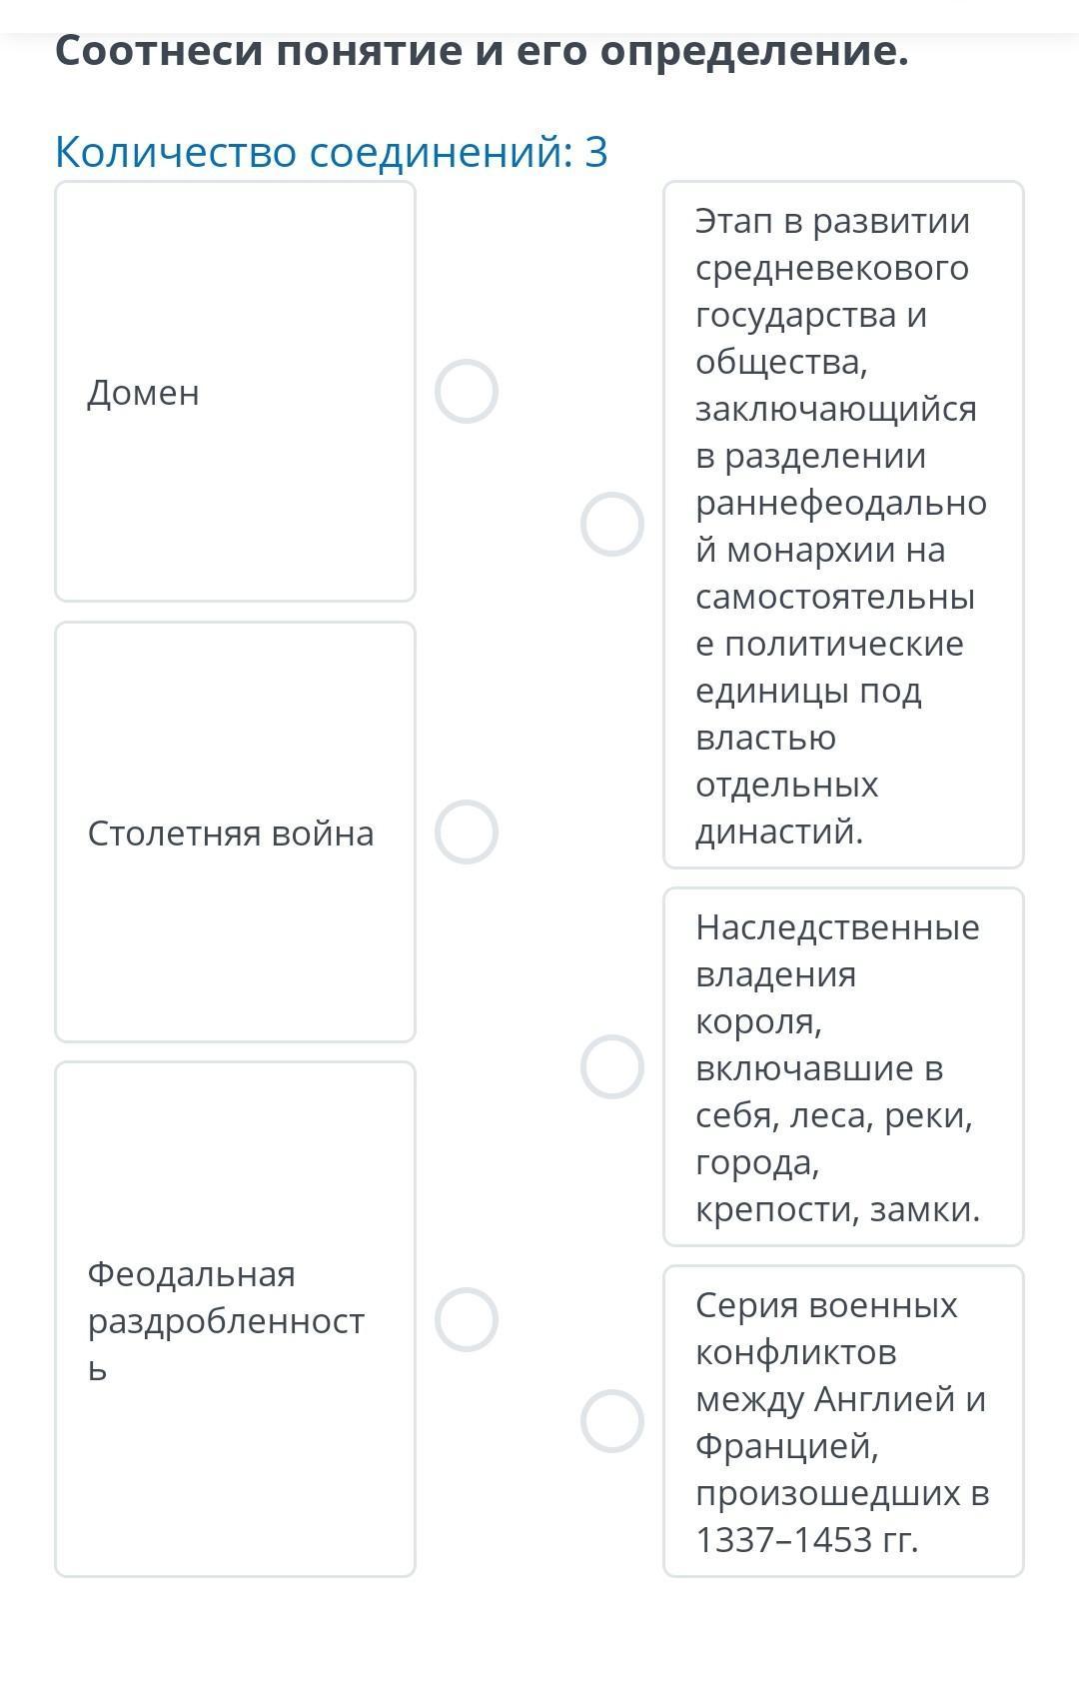Image resolution: width=1079 pixels, height=1691 pixels.
Task: Click the circle by the 'Этап в развитии' definition
Action: tap(611, 524)
